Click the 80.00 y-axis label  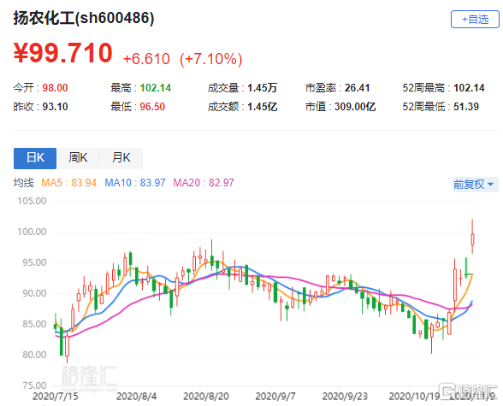34,355
